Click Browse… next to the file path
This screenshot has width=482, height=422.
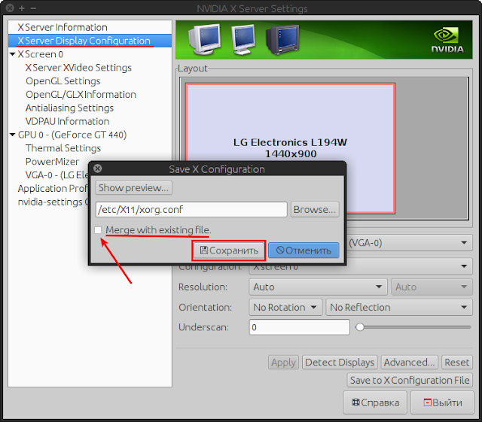(x=315, y=209)
